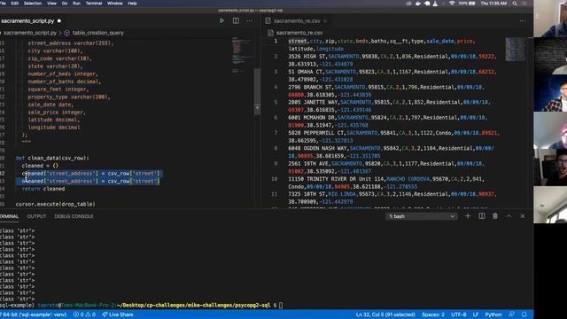Click left editor minimap
The width and height of the screenshot is (567, 319).
click(242, 54)
